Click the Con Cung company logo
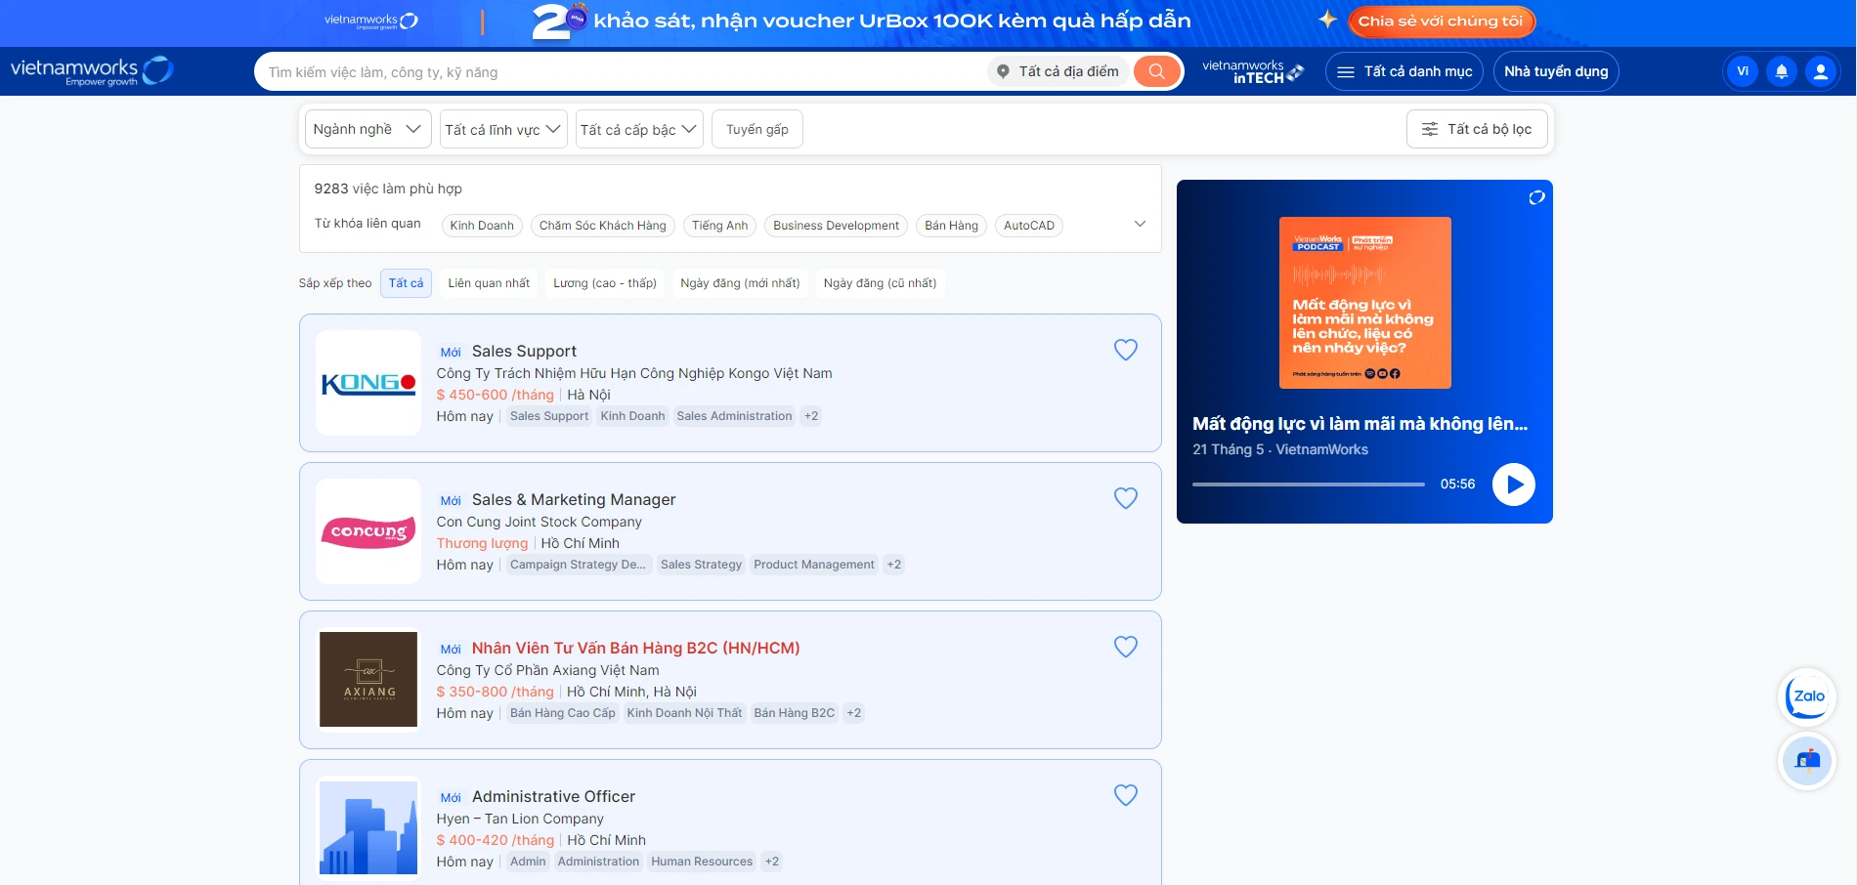 pos(368,531)
